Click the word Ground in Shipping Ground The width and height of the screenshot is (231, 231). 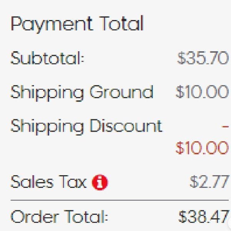point(122,92)
